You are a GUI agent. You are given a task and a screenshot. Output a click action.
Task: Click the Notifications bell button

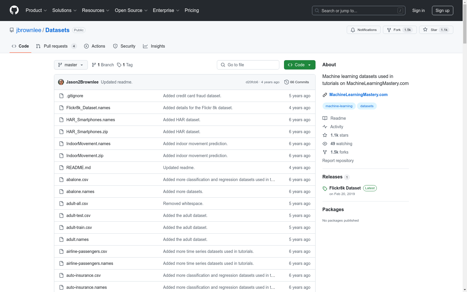pos(364,30)
